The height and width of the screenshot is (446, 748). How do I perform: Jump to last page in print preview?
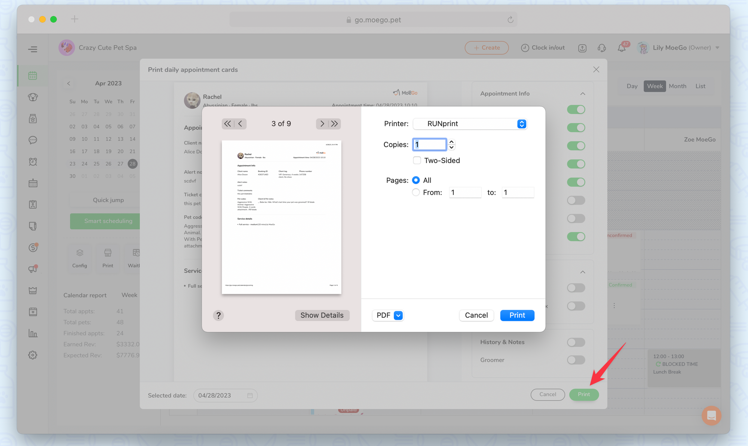point(335,124)
